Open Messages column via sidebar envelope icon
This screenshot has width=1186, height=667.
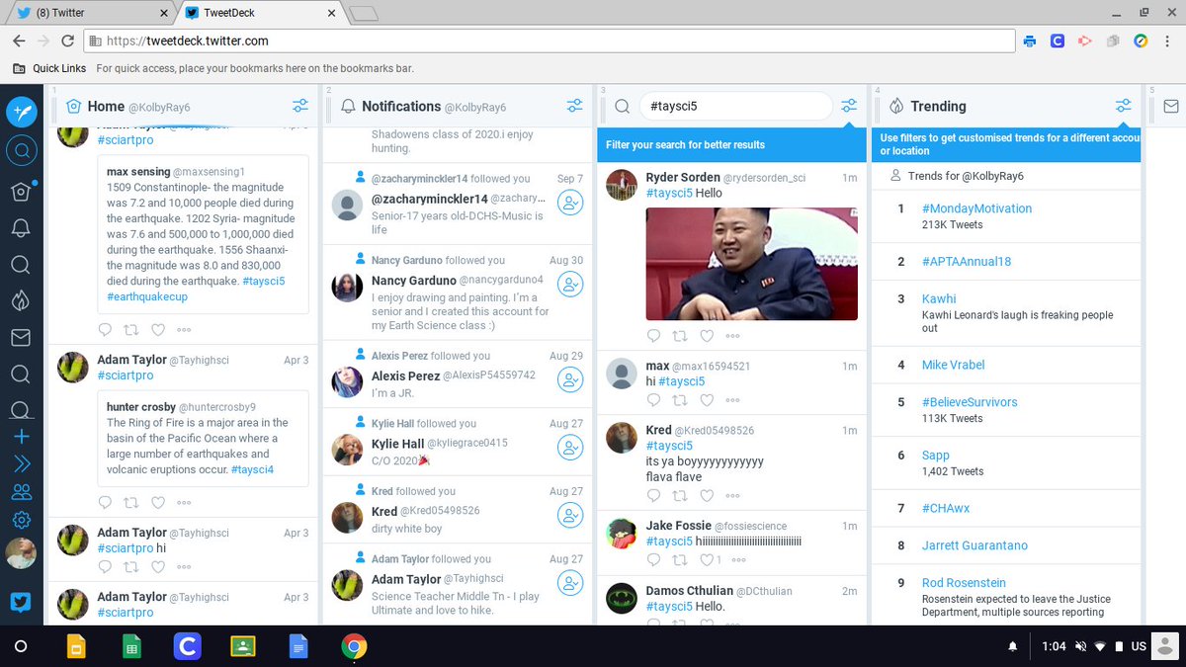click(x=21, y=338)
